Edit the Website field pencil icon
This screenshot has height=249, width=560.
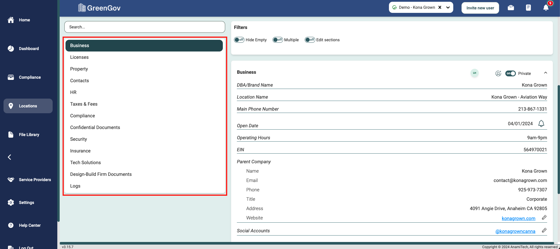(544, 217)
